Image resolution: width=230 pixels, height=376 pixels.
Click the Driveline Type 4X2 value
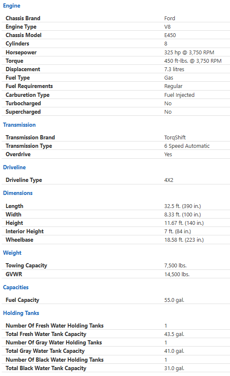point(168,180)
